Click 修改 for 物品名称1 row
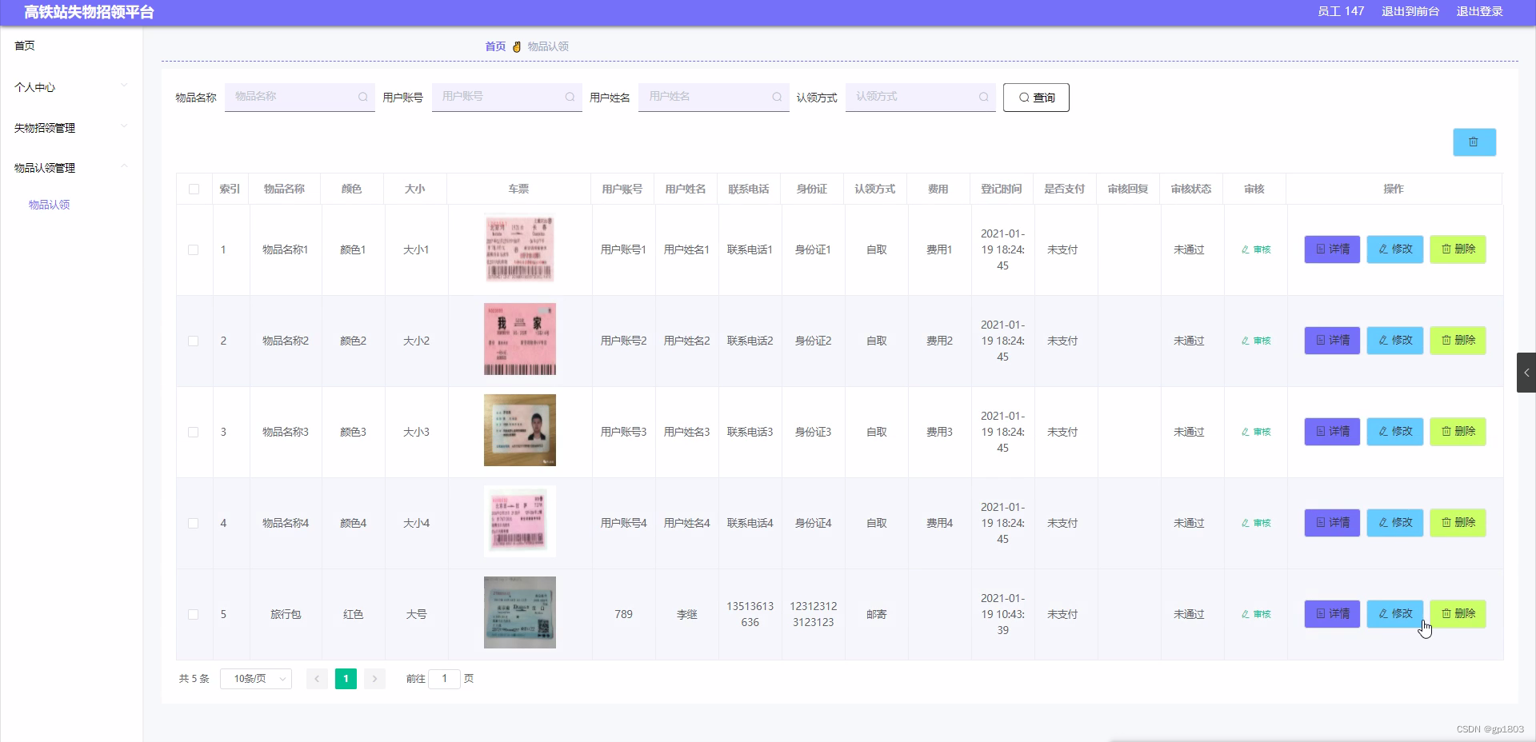 1395,249
